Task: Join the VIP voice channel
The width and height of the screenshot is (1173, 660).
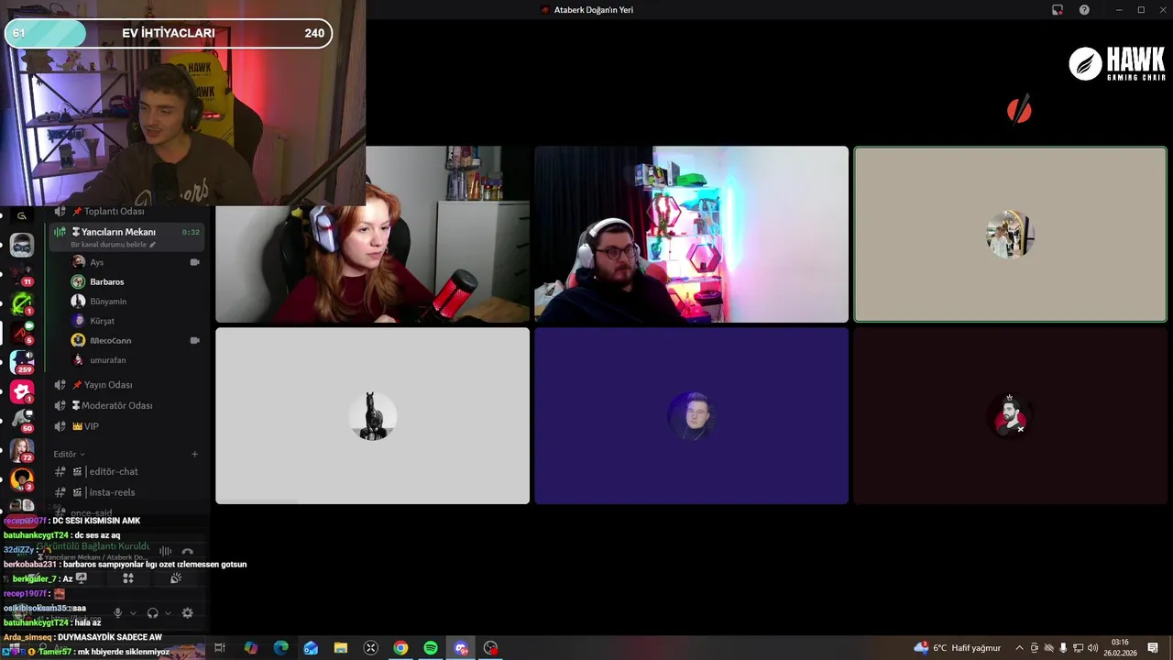Action: (126, 426)
